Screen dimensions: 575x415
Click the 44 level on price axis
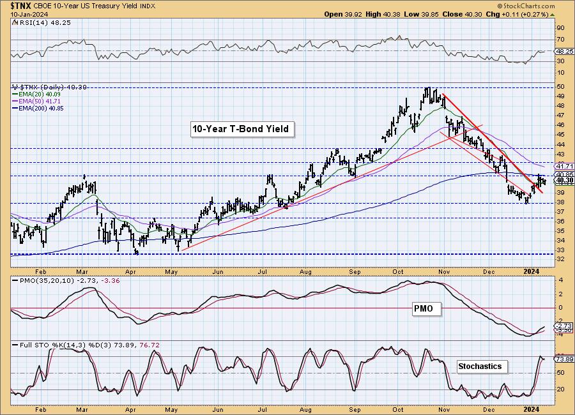[560, 144]
